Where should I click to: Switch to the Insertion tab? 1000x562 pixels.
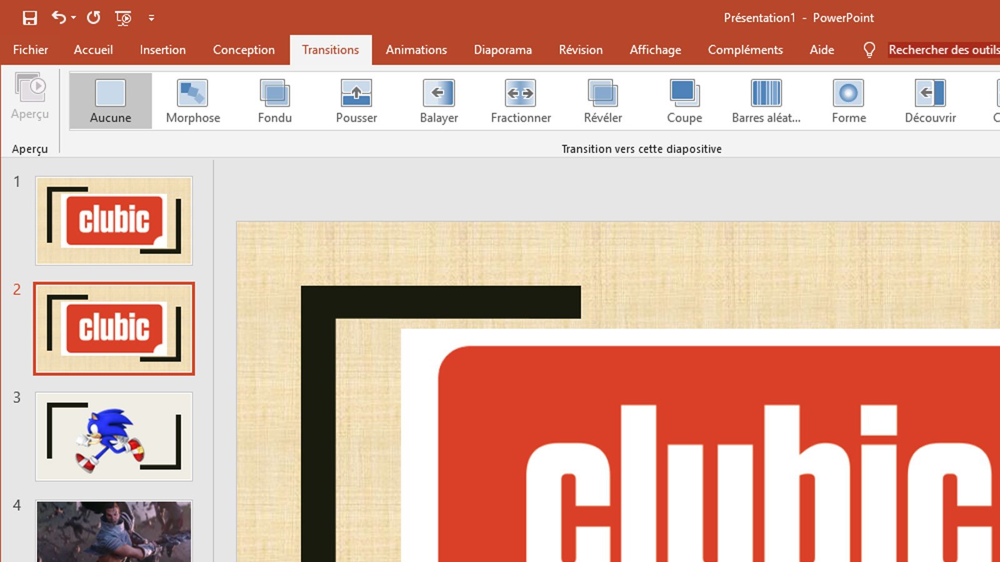click(162, 50)
